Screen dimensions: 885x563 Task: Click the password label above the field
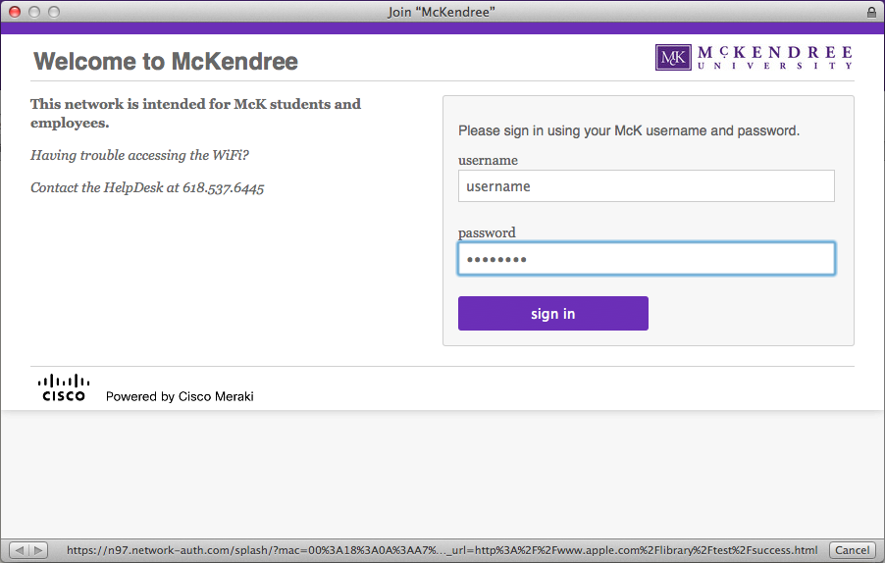[487, 232]
